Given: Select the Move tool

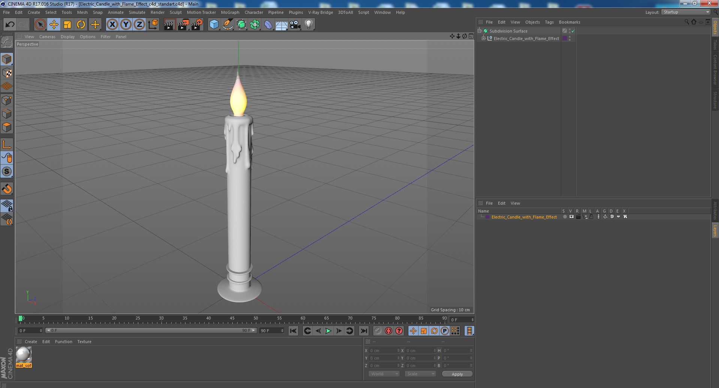Looking at the screenshot, I should point(54,25).
